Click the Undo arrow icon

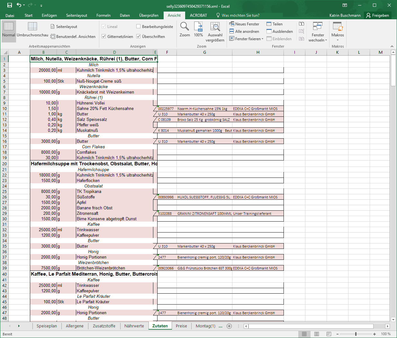click(x=19, y=5)
